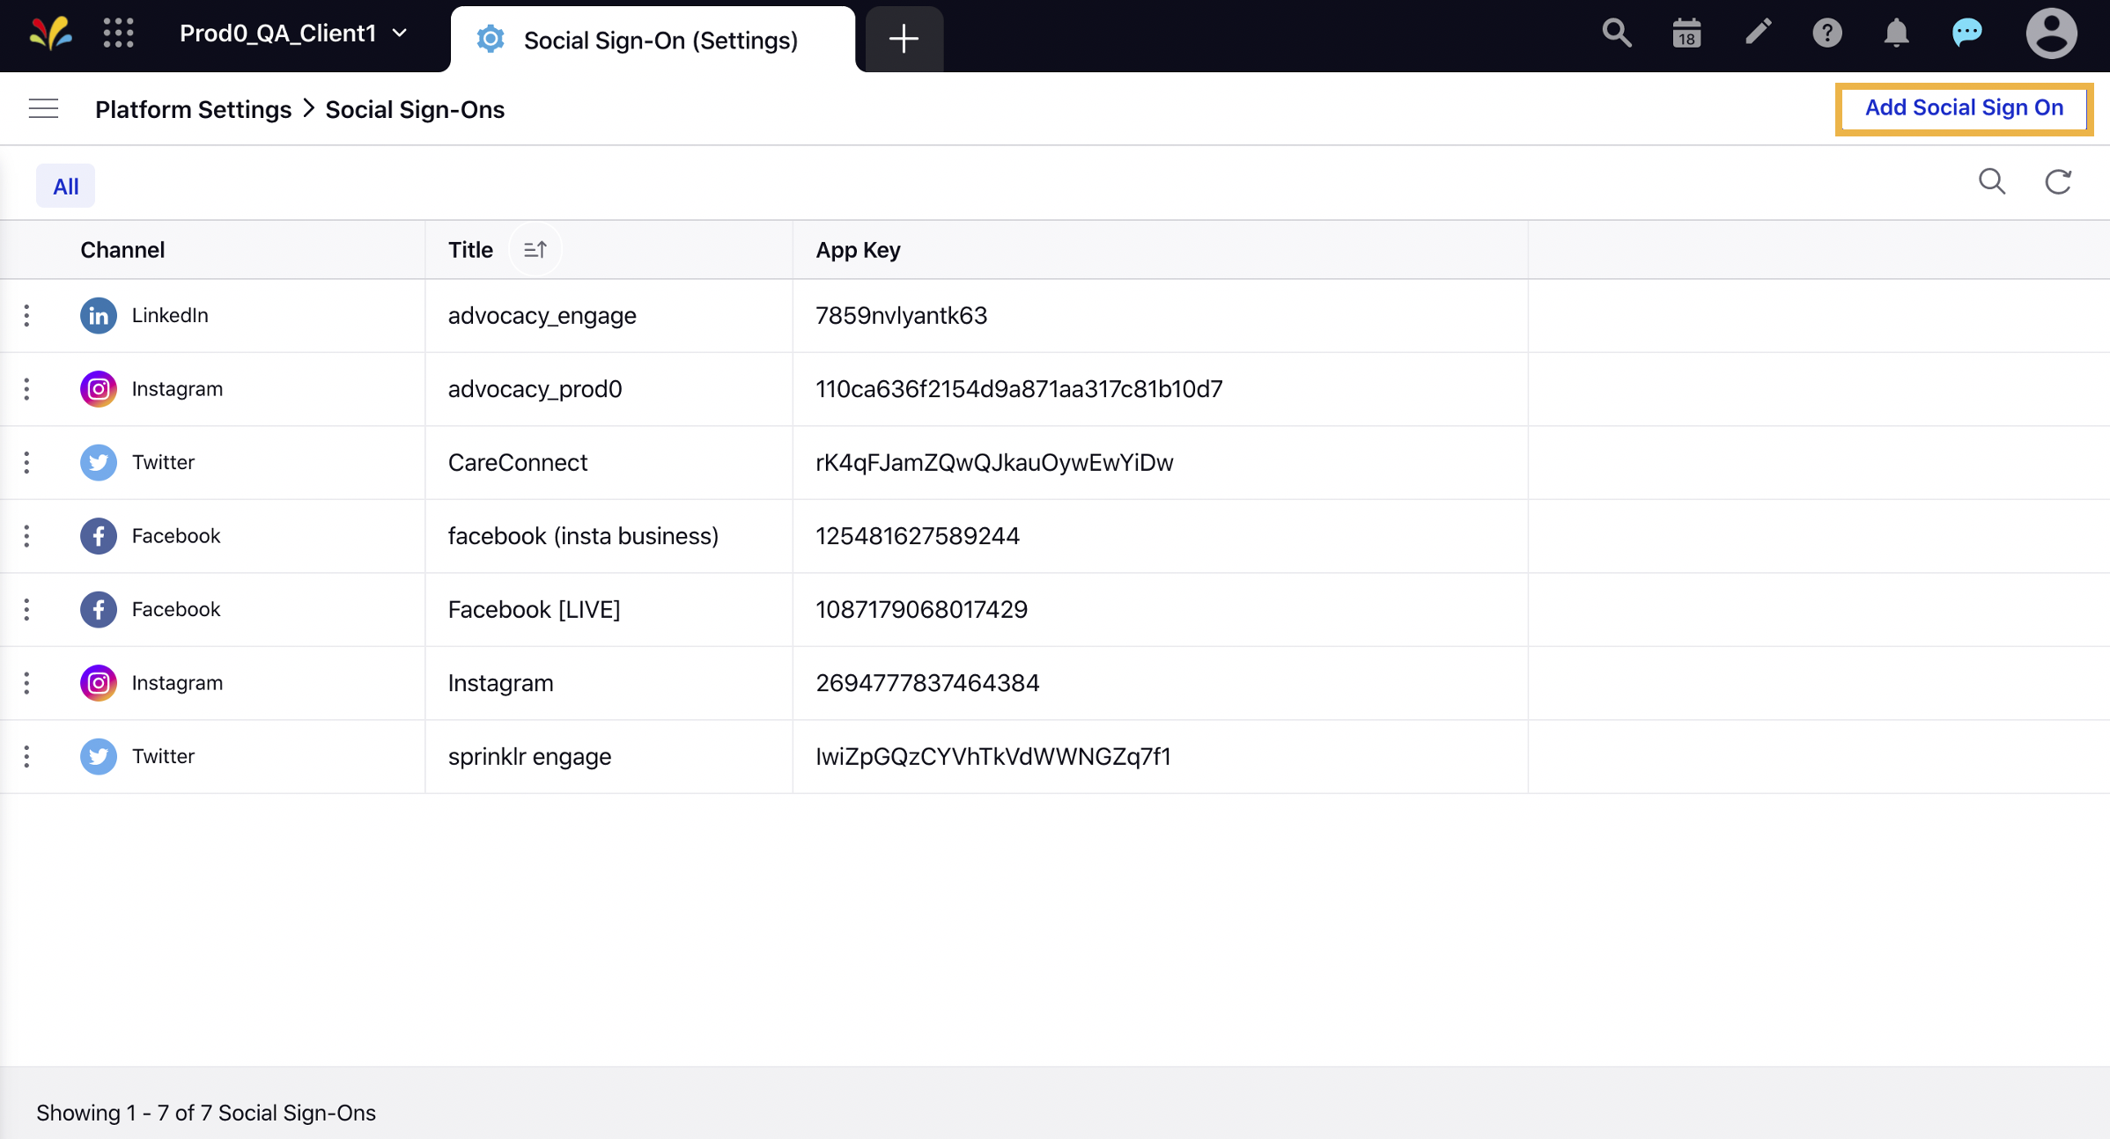The height and width of the screenshot is (1139, 2110).
Task: Expand the LinkedIn advocacy_engage row menu
Action: [x=26, y=316]
